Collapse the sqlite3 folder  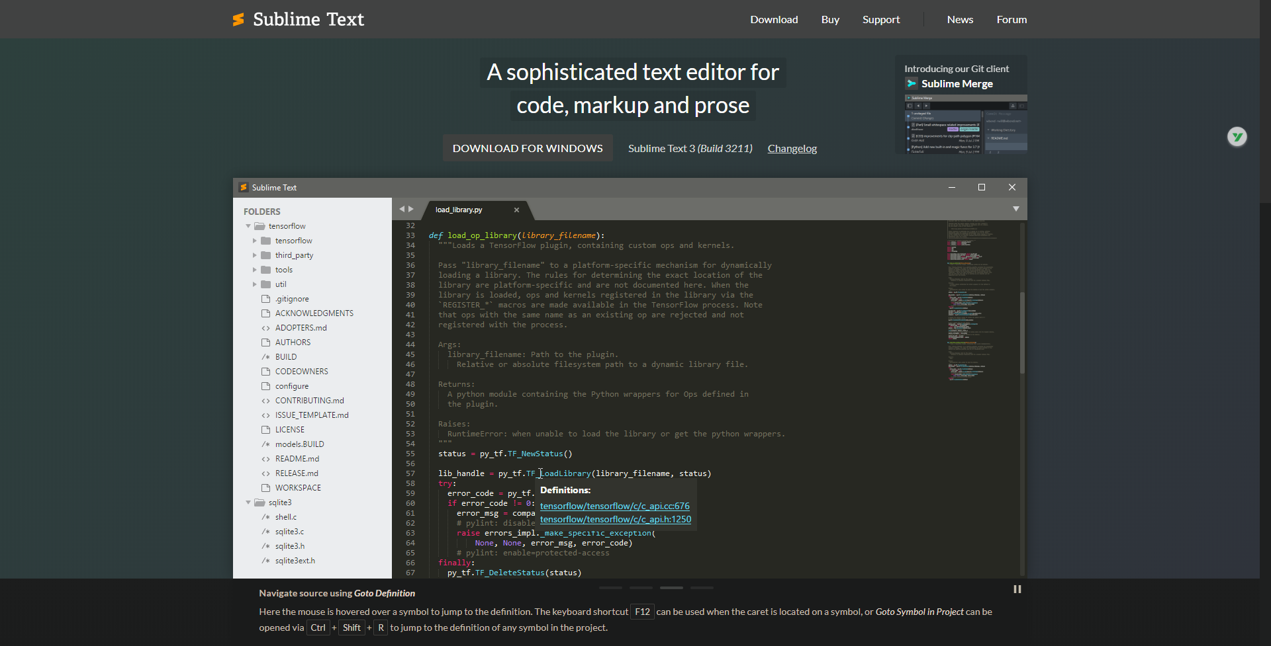249,503
